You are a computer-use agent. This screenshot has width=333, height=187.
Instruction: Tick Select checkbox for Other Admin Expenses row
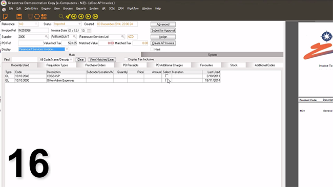point(167,80)
